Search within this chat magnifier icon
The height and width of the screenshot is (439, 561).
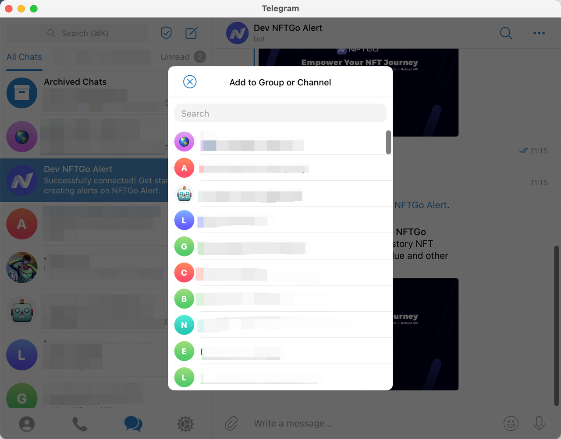(x=506, y=33)
